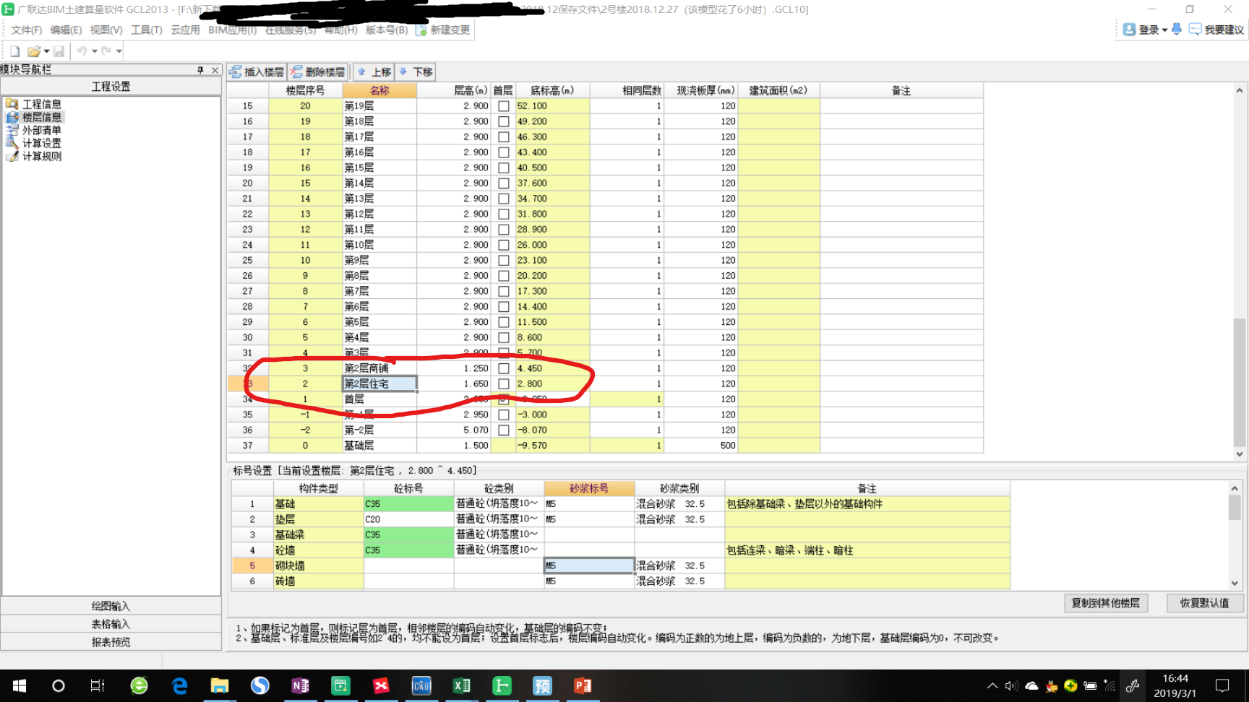Open File Explorer from taskbar

tap(220, 685)
